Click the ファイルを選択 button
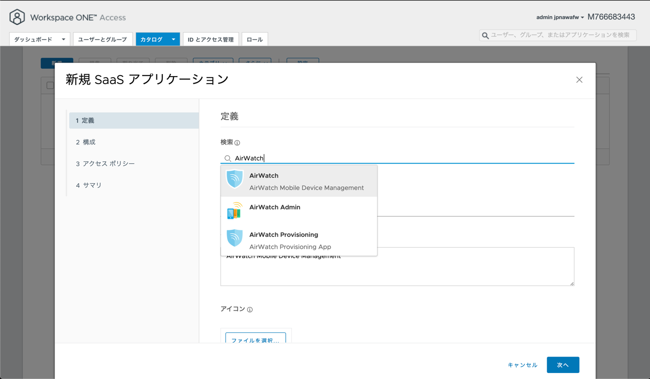Screen dimensions: 650x379 tap(256, 339)
